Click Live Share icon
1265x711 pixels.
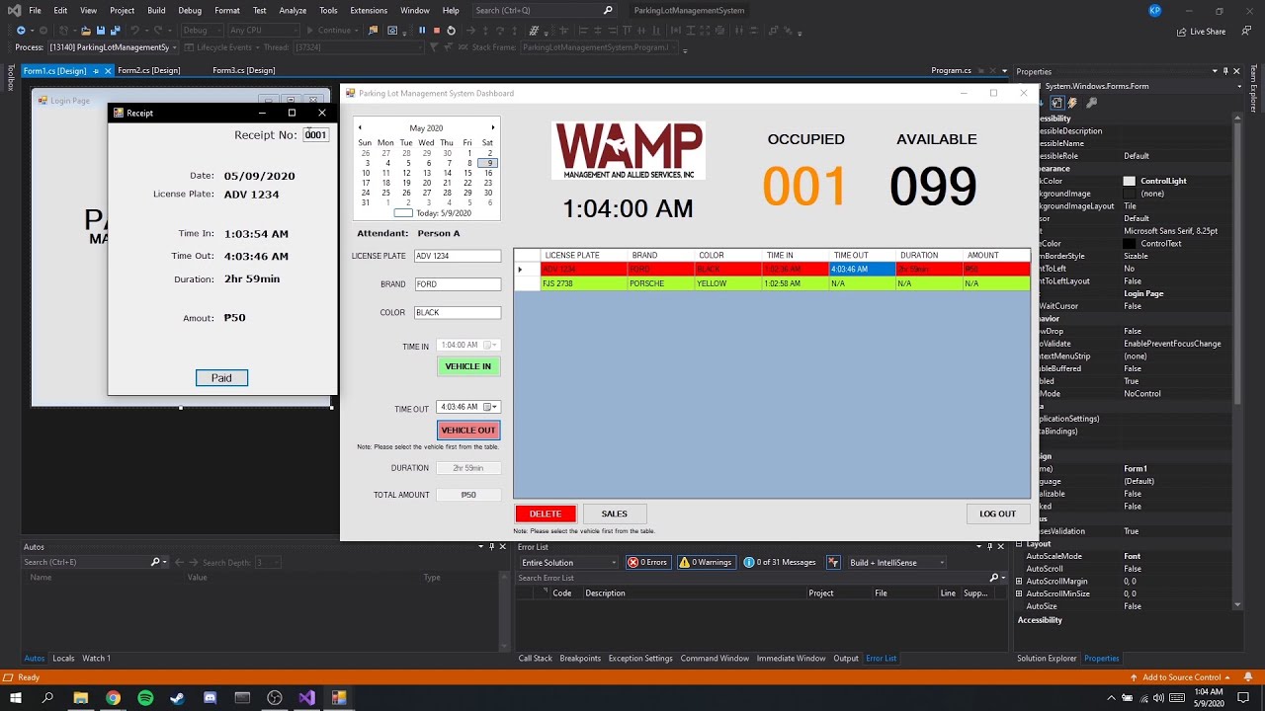click(x=1182, y=32)
